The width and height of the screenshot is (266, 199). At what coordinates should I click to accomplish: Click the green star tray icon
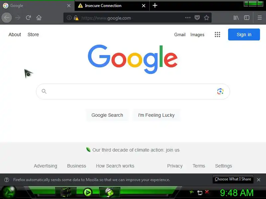tap(192, 192)
